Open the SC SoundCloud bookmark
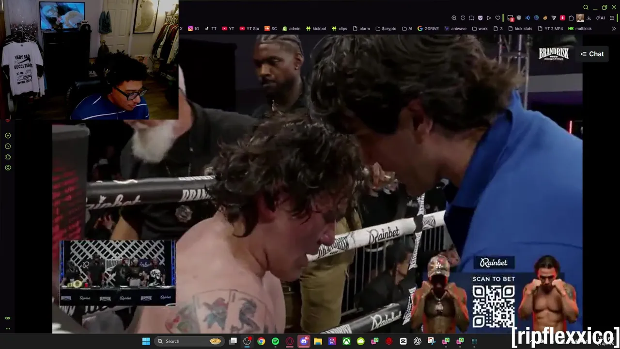The width and height of the screenshot is (620, 349). click(x=271, y=29)
